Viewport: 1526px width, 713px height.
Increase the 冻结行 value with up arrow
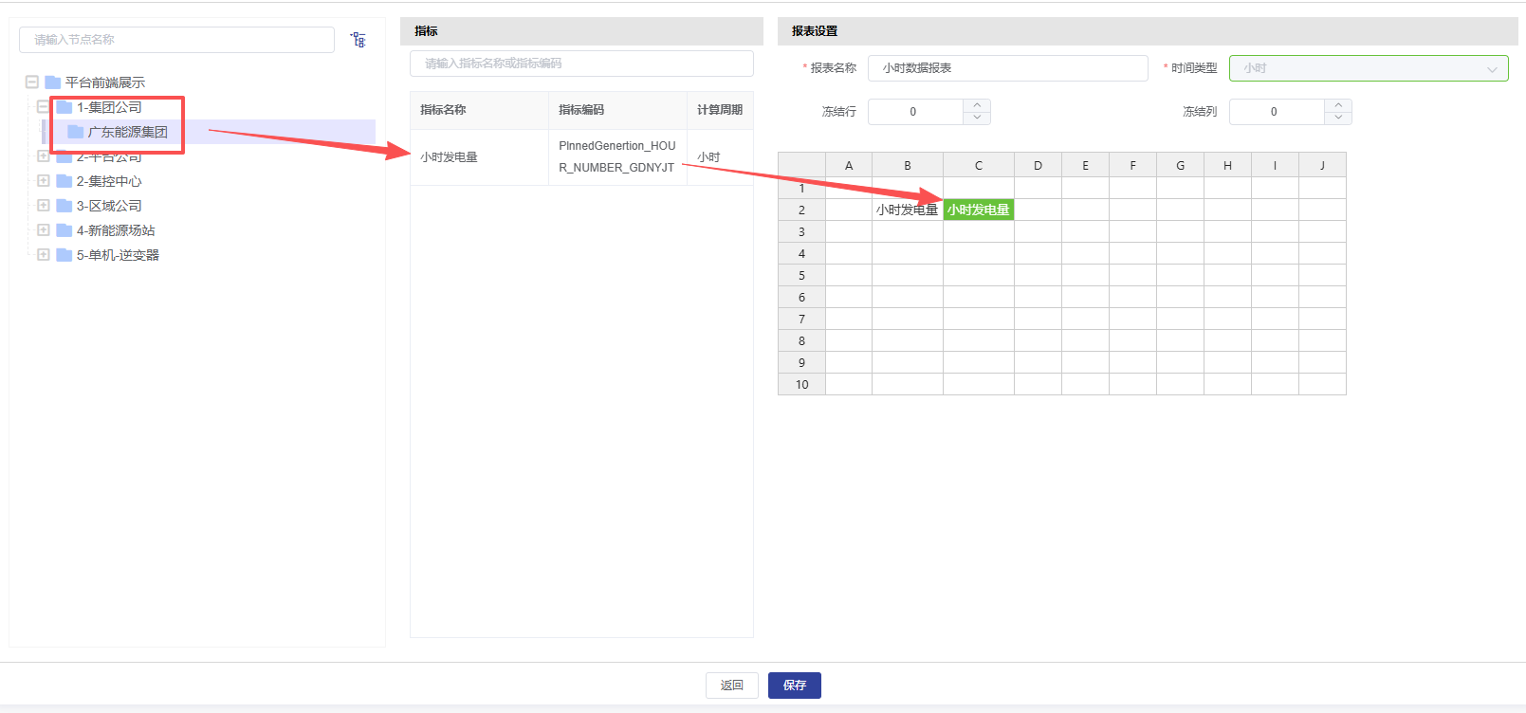point(977,105)
